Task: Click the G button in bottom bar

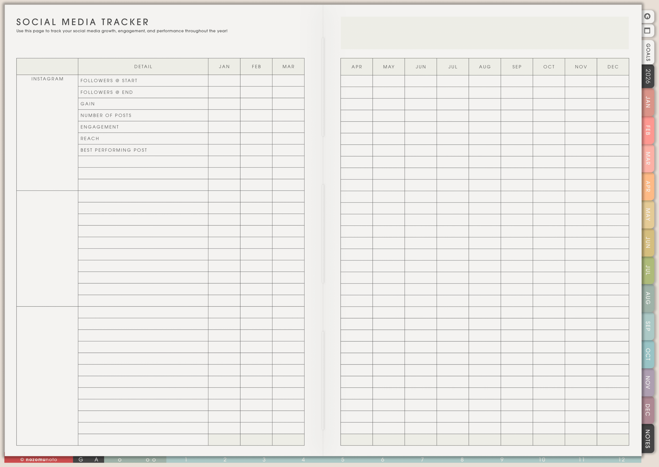Action: pyautogui.click(x=81, y=460)
